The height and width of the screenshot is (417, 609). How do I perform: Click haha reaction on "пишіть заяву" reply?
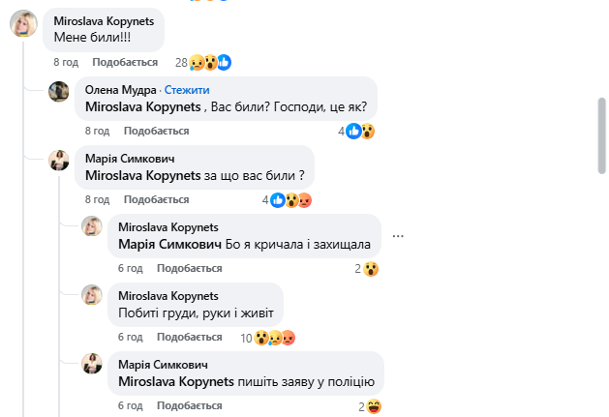374,406
